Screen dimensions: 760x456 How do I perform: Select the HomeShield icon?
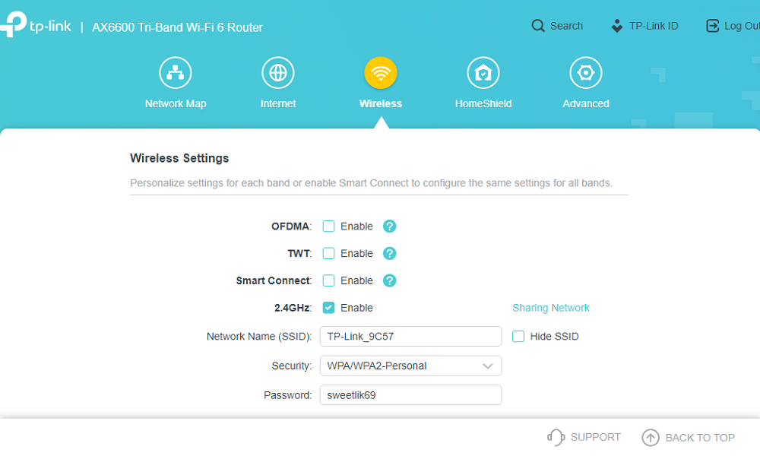point(483,73)
